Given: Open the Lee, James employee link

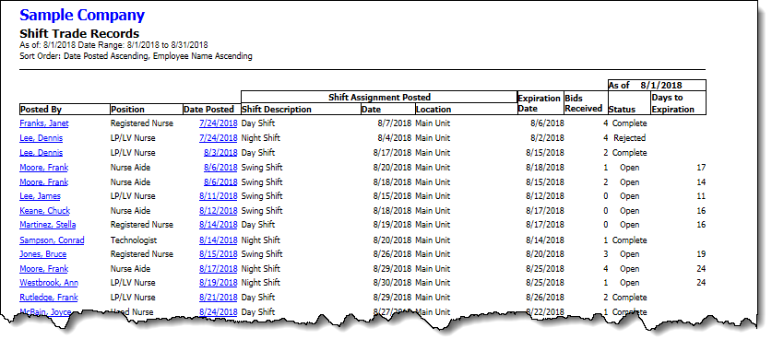Looking at the screenshot, I should coord(40,196).
